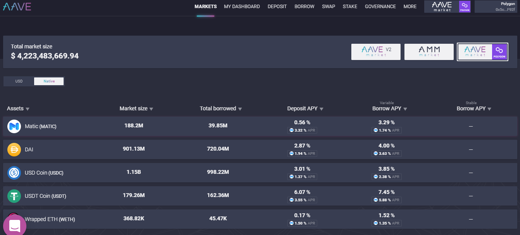The height and width of the screenshot is (235, 520).
Task: Sort by Deposit APY column
Action: (x=305, y=109)
